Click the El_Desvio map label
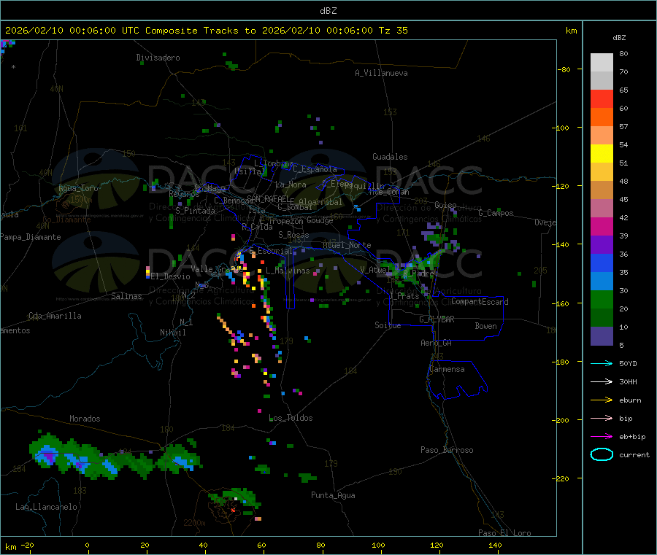This screenshot has width=657, height=555. [x=170, y=276]
